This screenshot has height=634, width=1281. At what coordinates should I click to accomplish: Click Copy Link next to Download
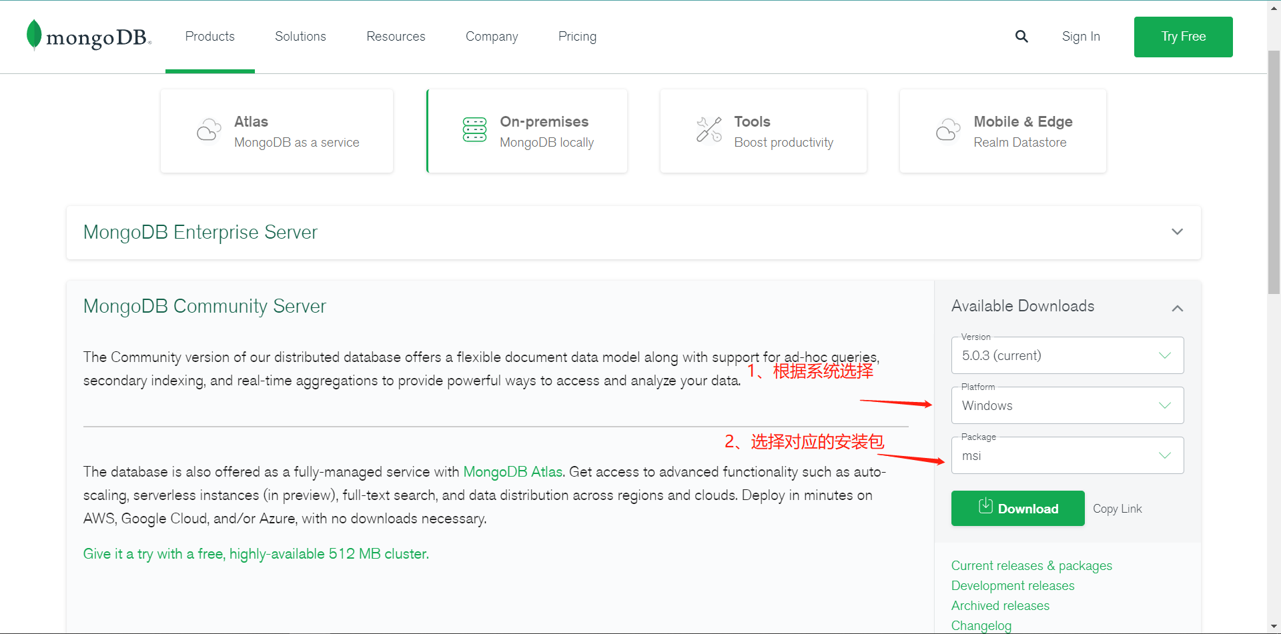[1117, 509]
